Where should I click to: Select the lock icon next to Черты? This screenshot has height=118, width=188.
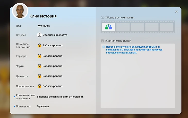click(x=39, y=66)
